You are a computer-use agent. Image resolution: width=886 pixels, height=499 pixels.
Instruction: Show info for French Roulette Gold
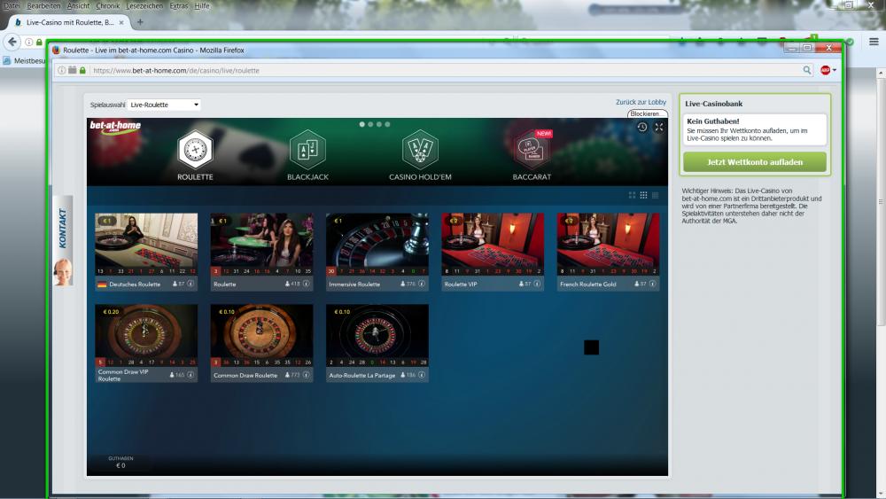click(652, 284)
